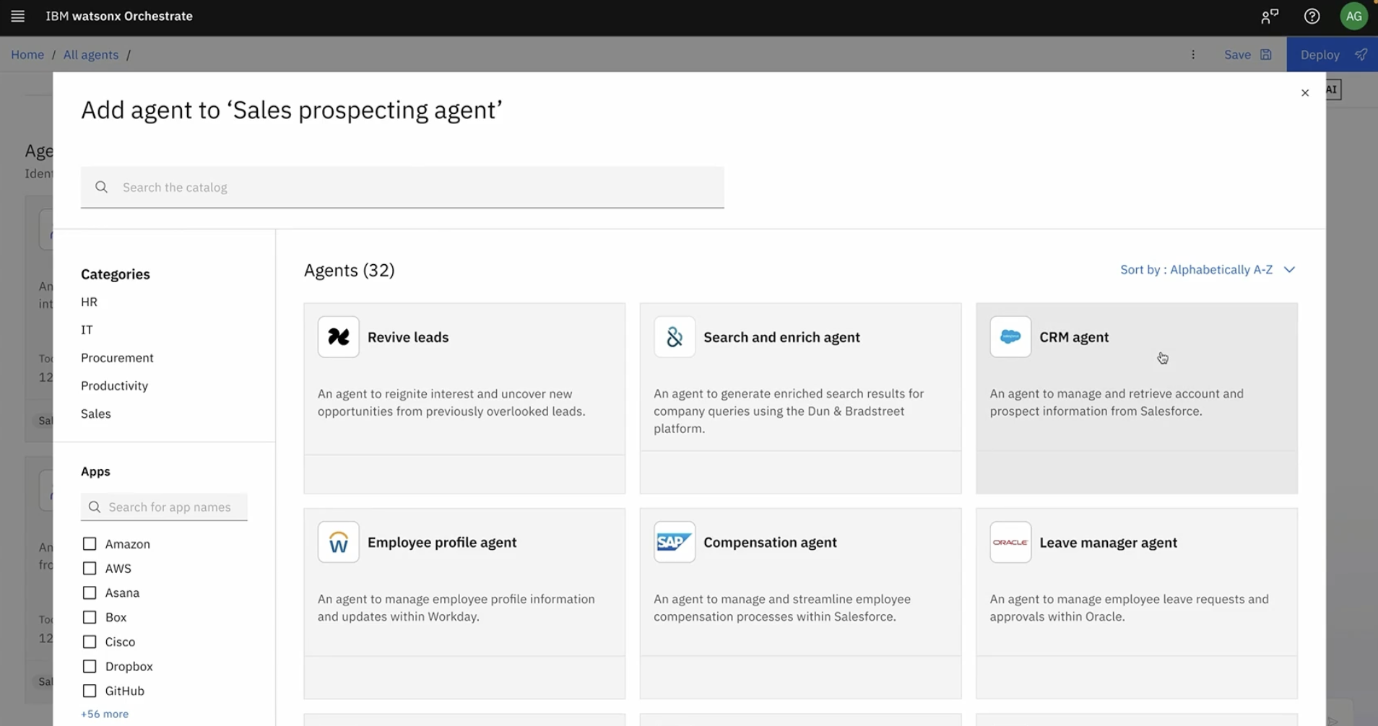The height and width of the screenshot is (726, 1378).
Task: Click the IBM watsonx Orchestrate title
Action: coord(119,16)
